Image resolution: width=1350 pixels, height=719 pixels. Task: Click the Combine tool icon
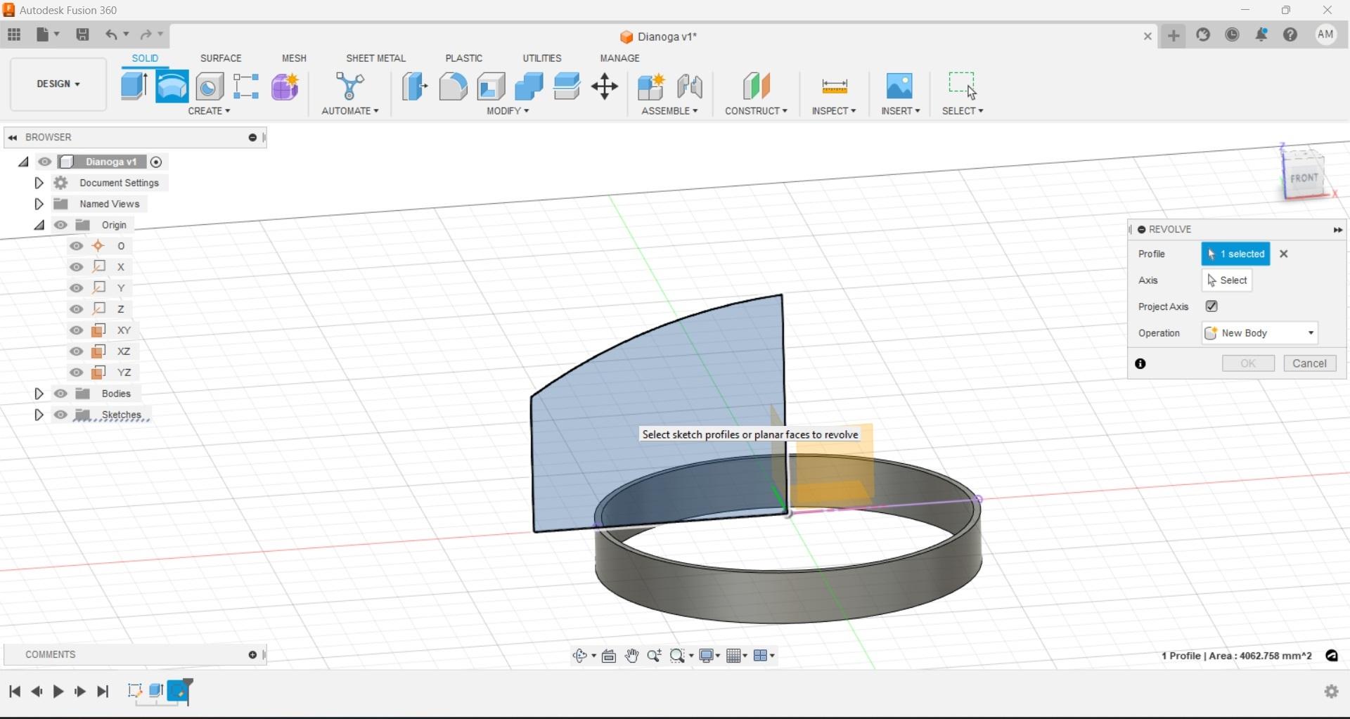click(529, 86)
